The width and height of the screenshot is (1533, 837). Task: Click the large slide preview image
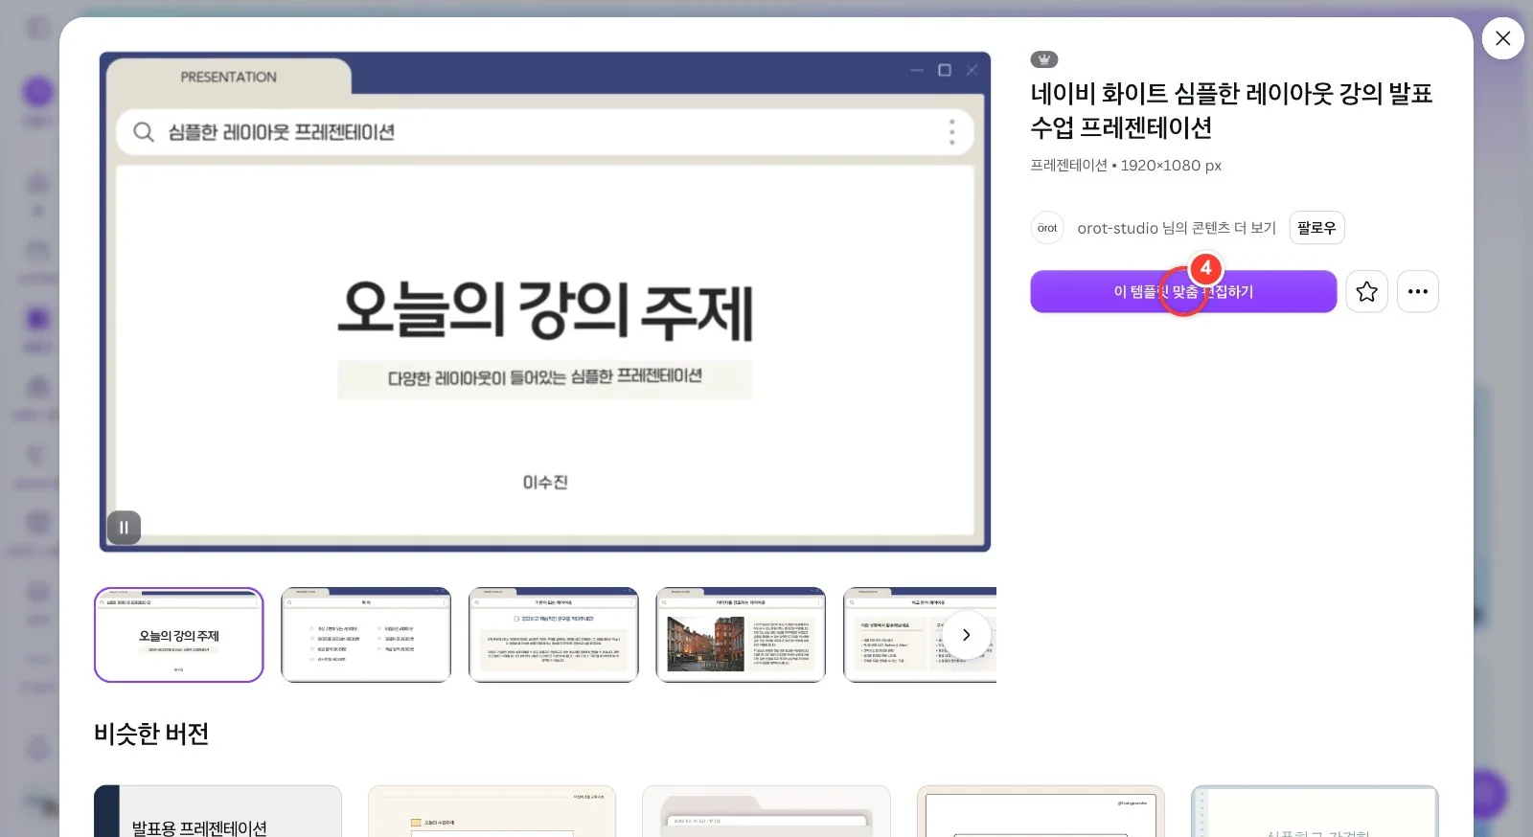(x=545, y=302)
